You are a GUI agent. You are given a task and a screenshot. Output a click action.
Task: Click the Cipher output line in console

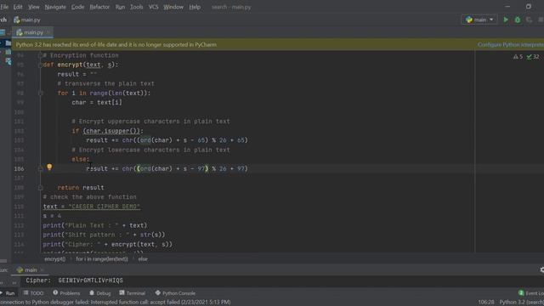pos(74,280)
